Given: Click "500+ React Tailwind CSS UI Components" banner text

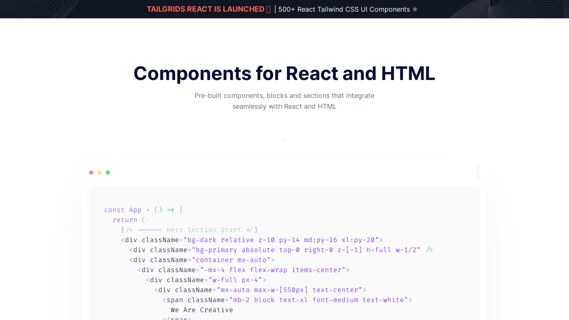Looking at the screenshot, I should [x=344, y=9].
